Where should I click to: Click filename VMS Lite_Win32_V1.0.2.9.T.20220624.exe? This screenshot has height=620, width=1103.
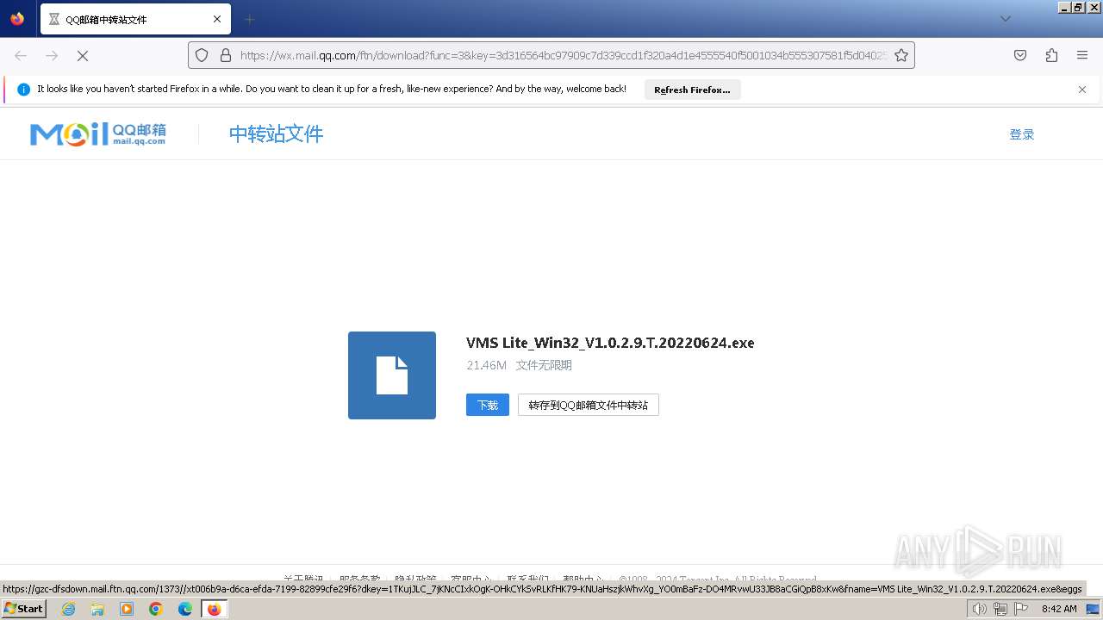[610, 343]
